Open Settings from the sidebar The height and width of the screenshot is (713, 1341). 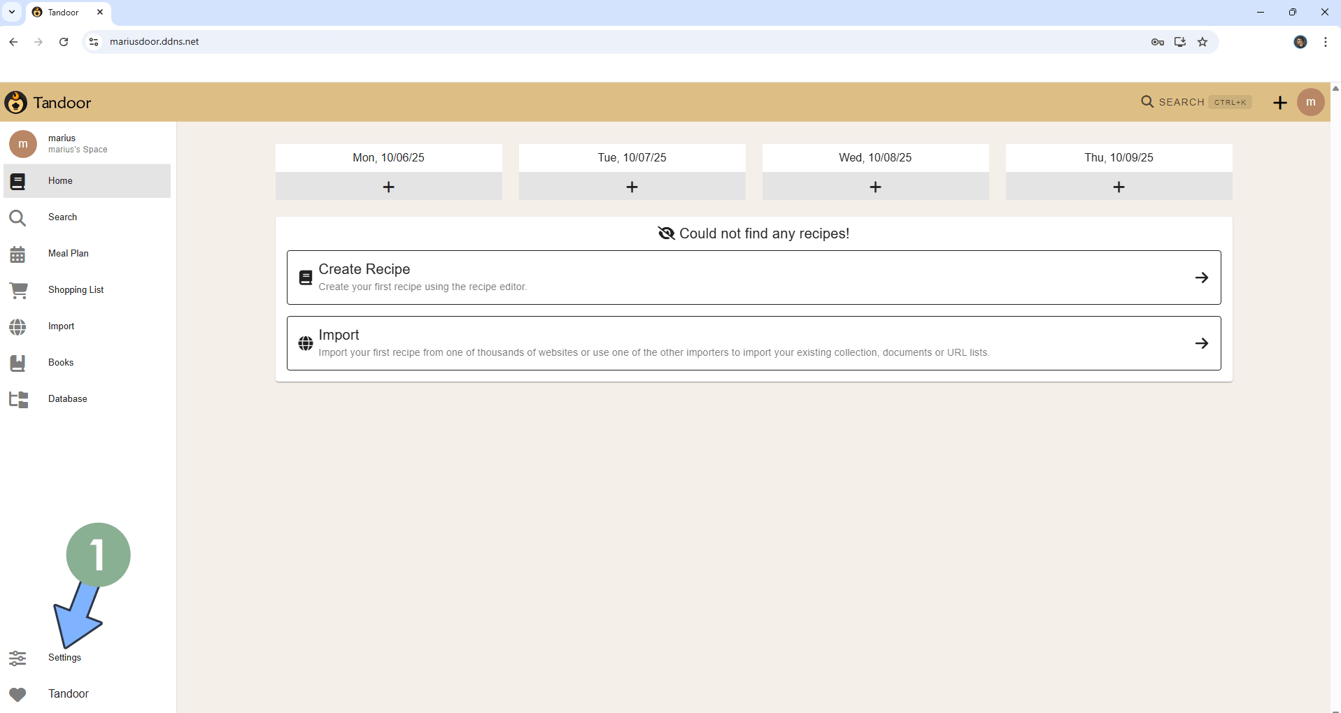pyautogui.click(x=64, y=658)
